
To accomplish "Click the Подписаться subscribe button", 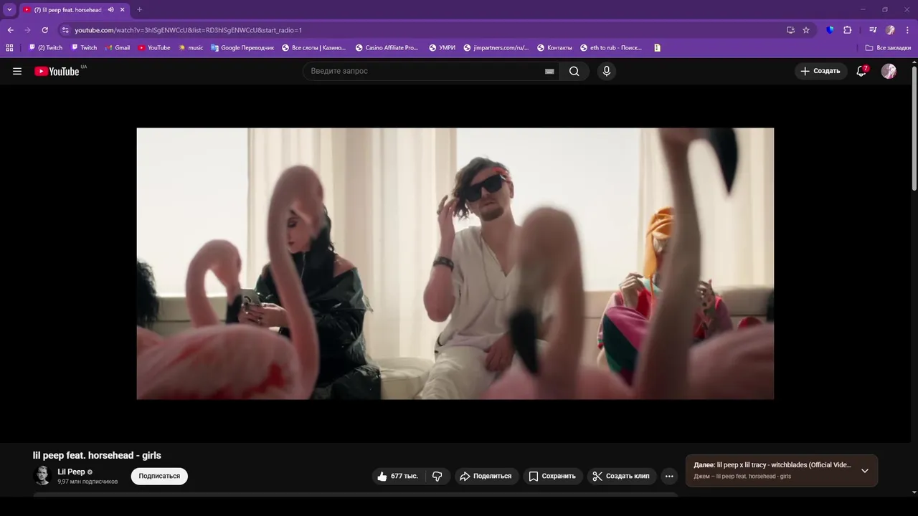I will pos(159,476).
